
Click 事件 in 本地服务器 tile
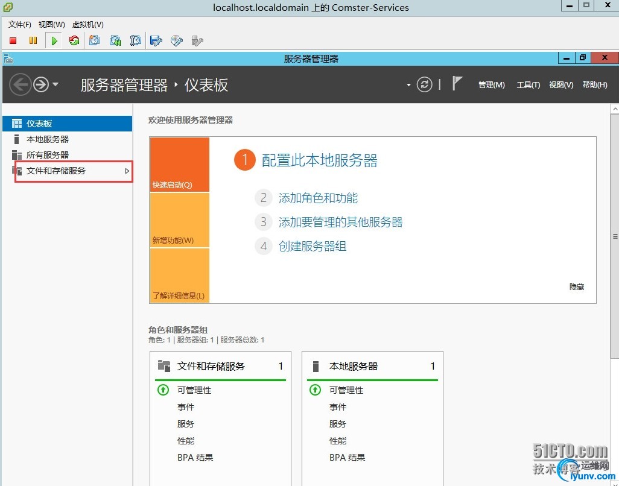338,407
